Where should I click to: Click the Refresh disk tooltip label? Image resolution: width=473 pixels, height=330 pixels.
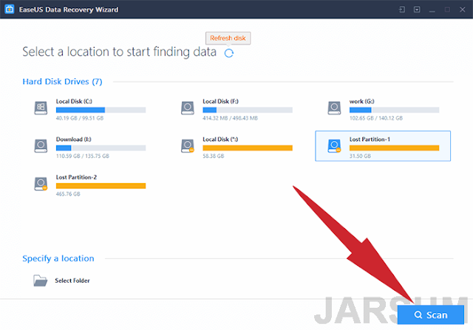click(x=228, y=38)
